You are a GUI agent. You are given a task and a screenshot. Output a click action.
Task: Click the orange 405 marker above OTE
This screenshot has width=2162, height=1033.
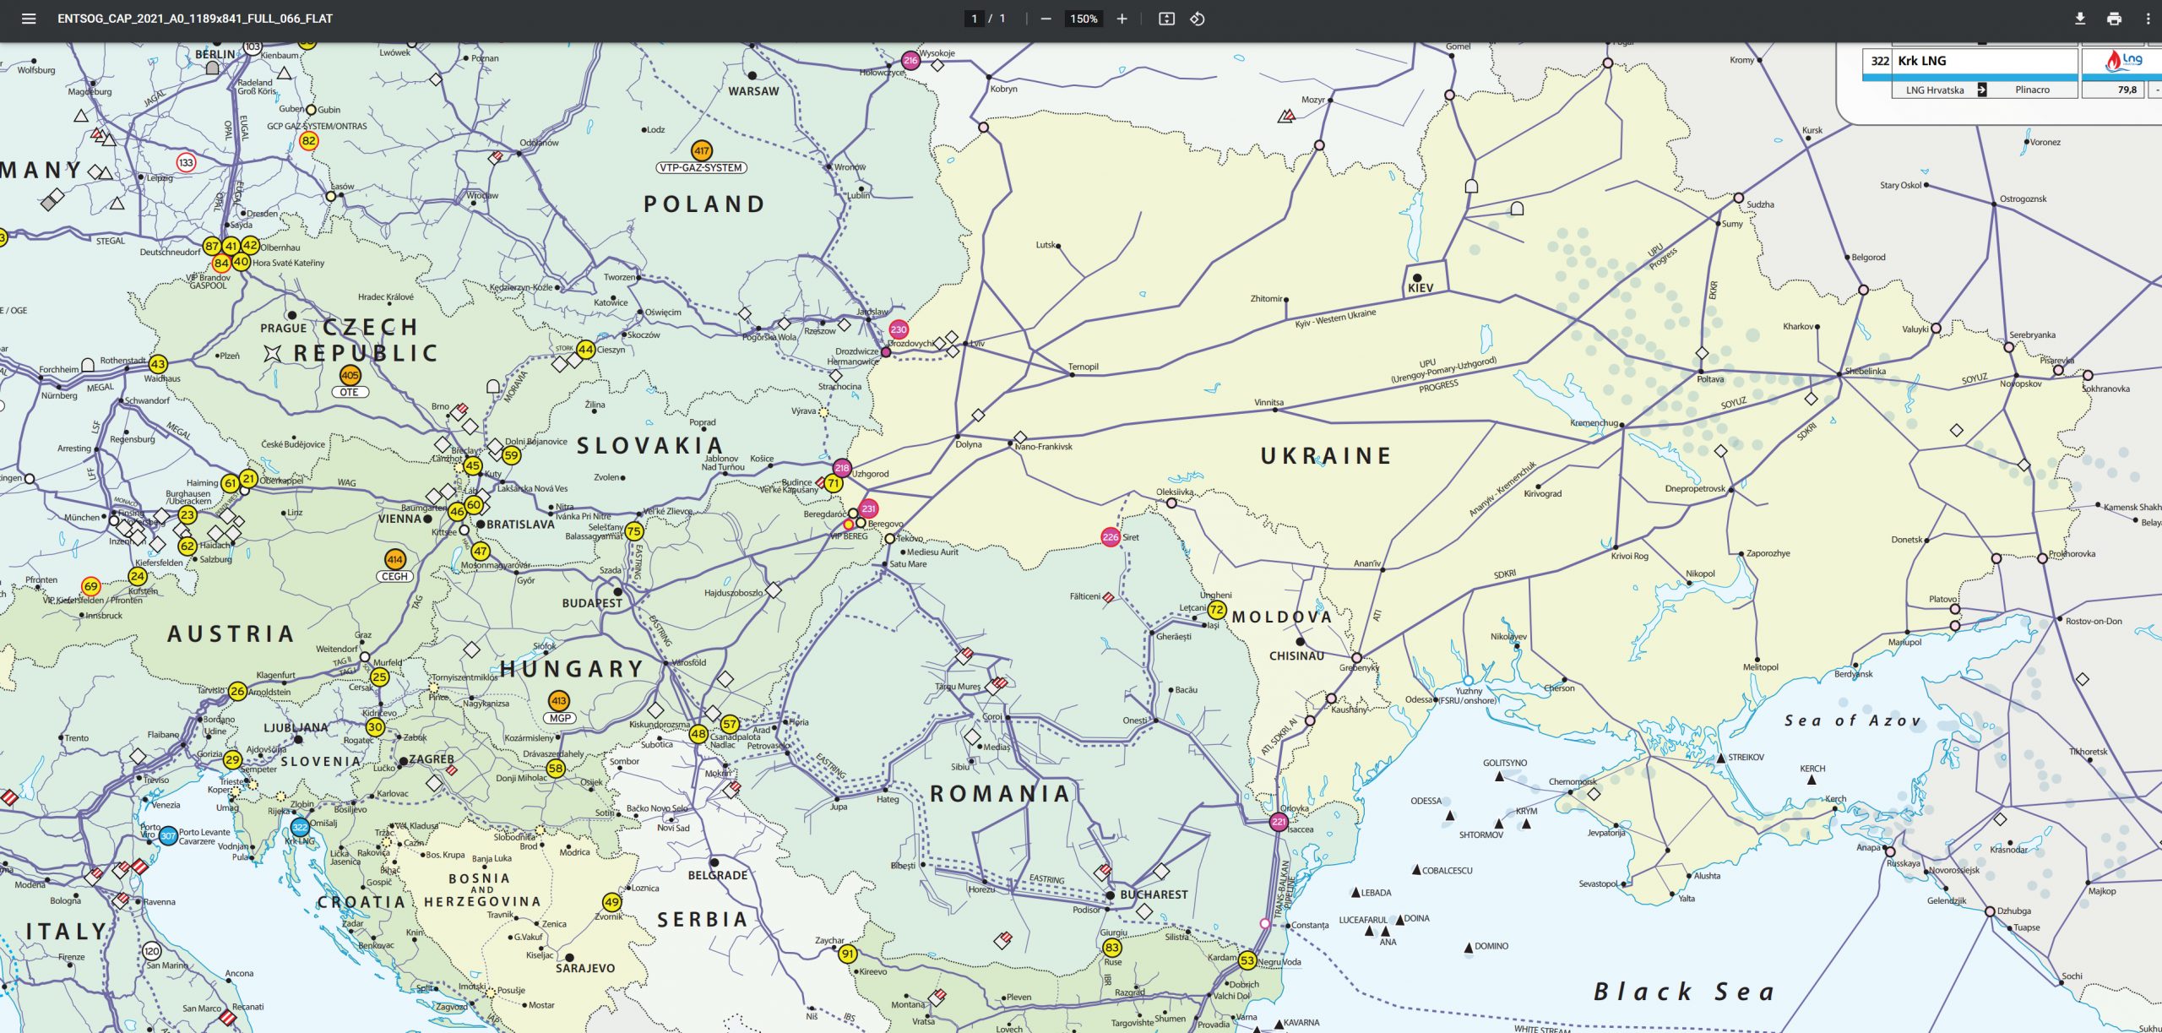(350, 375)
